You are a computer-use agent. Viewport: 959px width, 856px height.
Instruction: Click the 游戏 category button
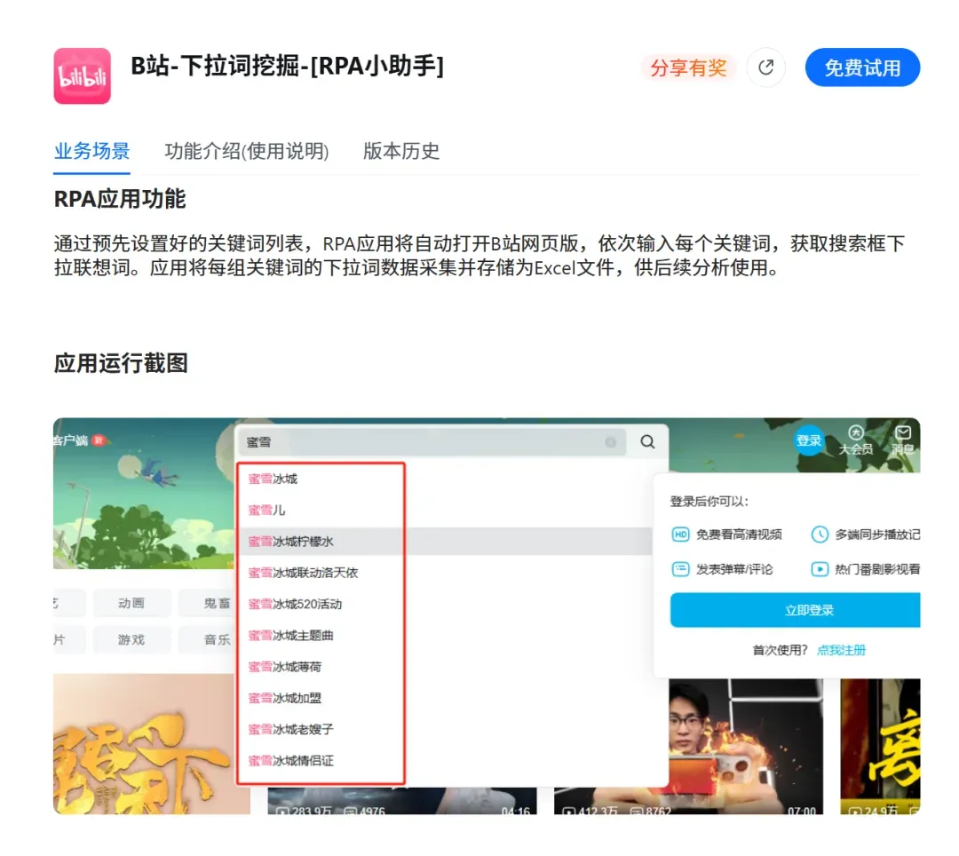click(131, 640)
